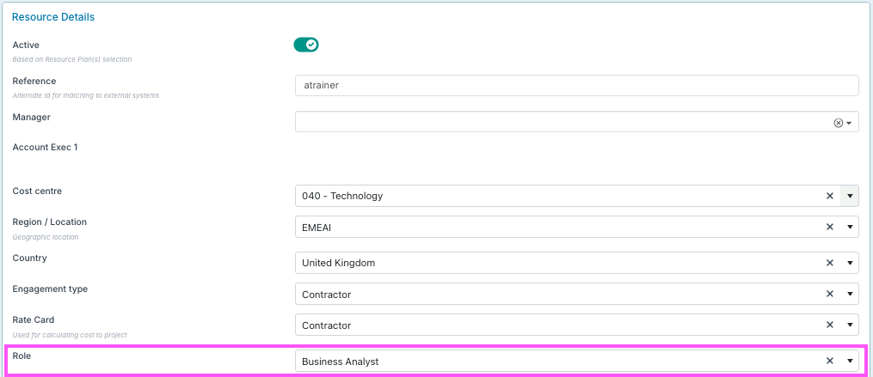Open the Cost centre dropdown arrow
Viewport: 873px width, 377px height.
click(850, 196)
